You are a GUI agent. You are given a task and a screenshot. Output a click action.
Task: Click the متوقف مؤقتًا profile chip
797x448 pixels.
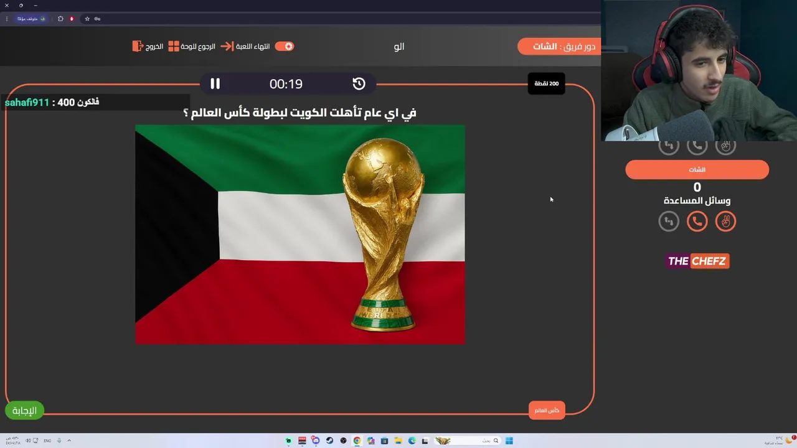(x=31, y=19)
